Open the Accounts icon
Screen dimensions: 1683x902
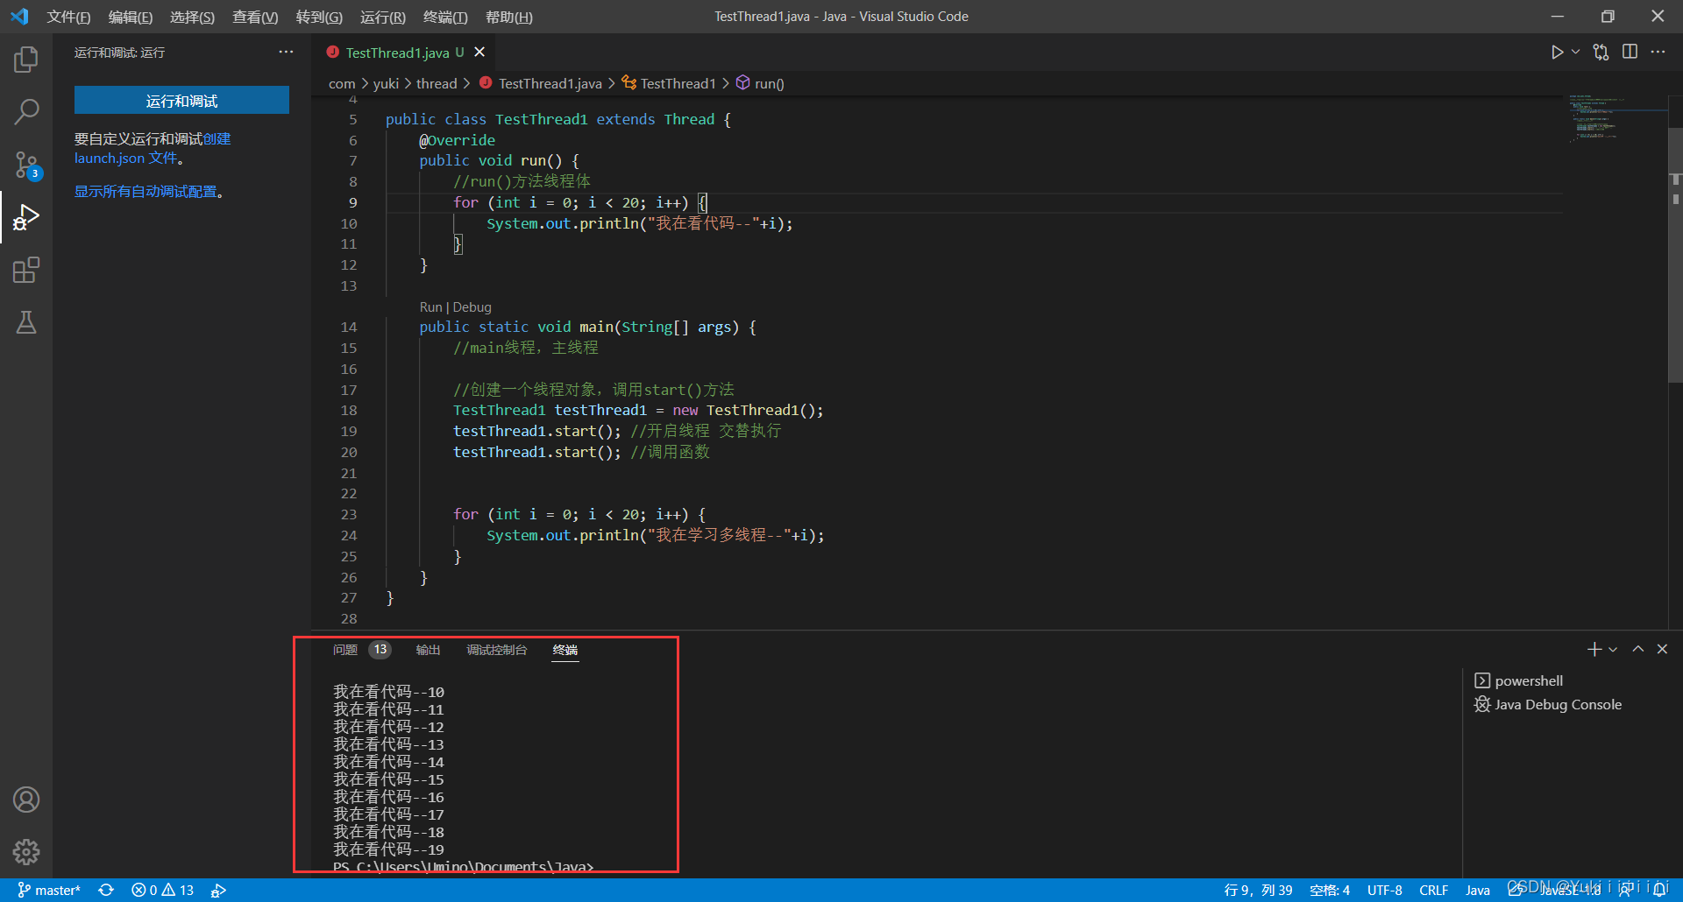pos(26,800)
